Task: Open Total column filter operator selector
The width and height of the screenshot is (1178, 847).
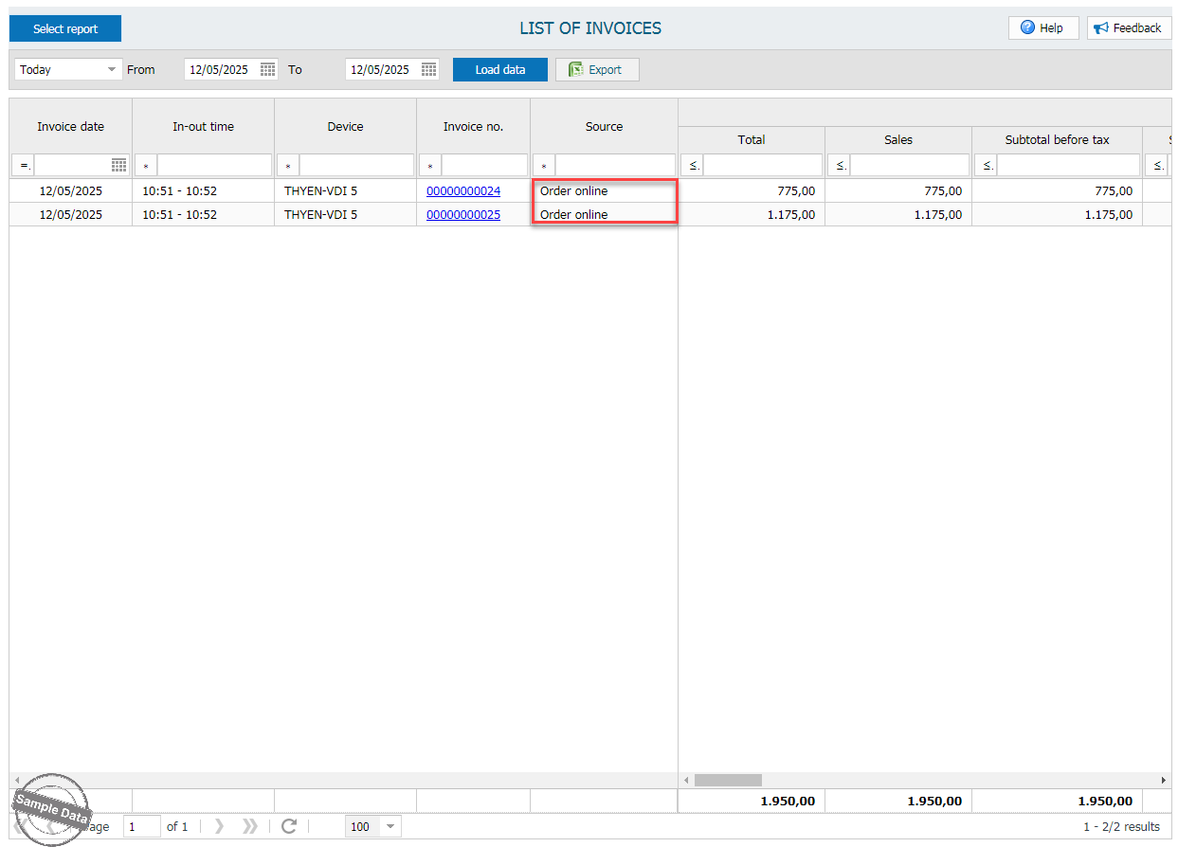Action: click(x=693, y=165)
